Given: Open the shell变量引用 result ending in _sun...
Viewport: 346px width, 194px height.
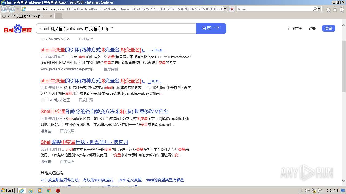Looking at the screenshot, I should (x=101, y=81).
